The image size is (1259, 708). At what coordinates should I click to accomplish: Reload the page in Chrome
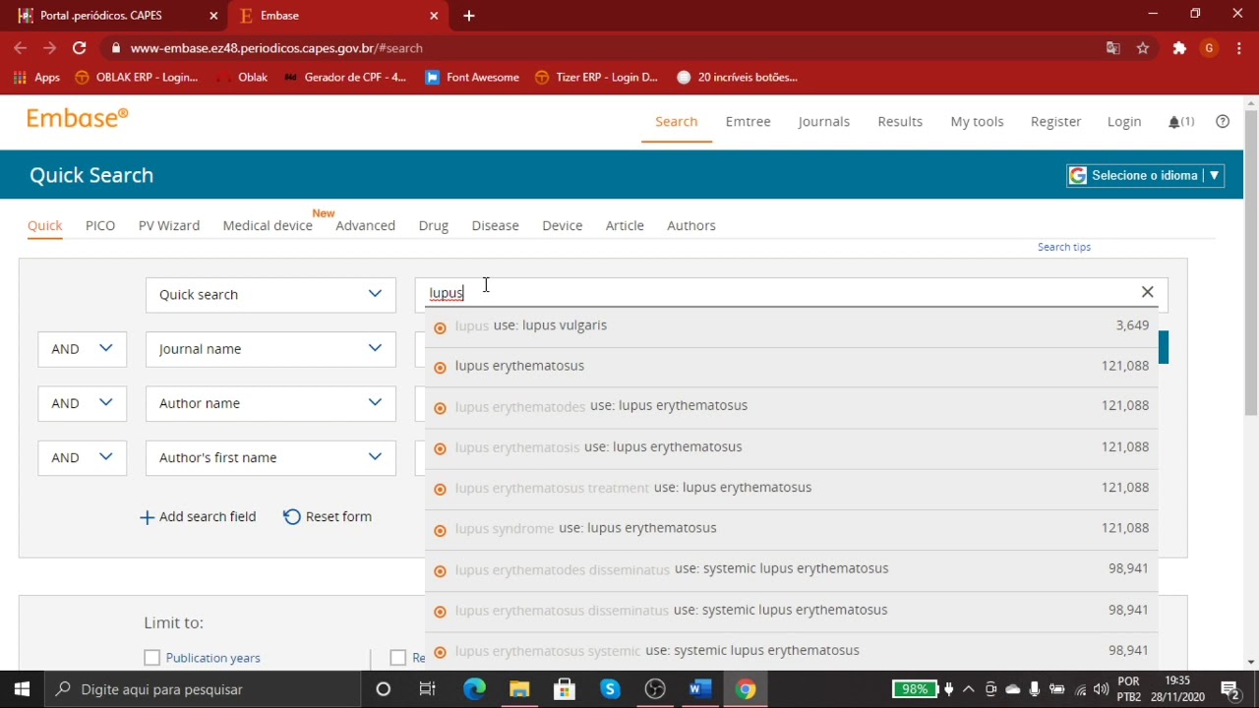pyautogui.click(x=80, y=47)
